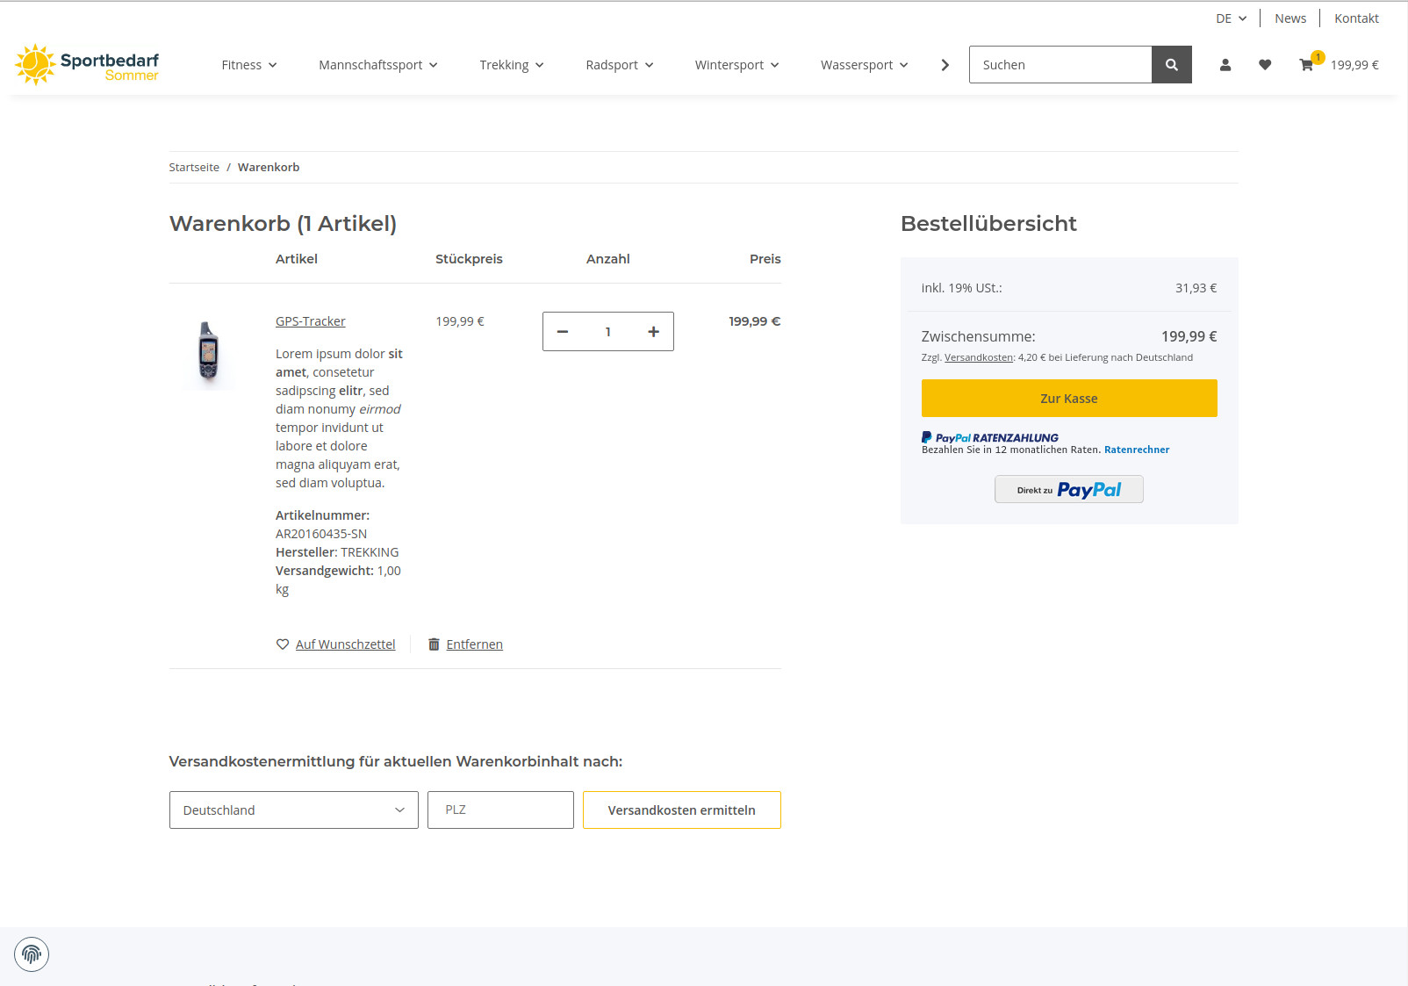Remove item via Entfernen link
This screenshot has height=986, width=1408.
point(473,644)
